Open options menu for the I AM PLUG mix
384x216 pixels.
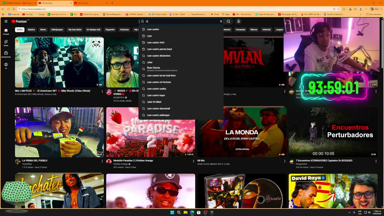coord(102,91)
